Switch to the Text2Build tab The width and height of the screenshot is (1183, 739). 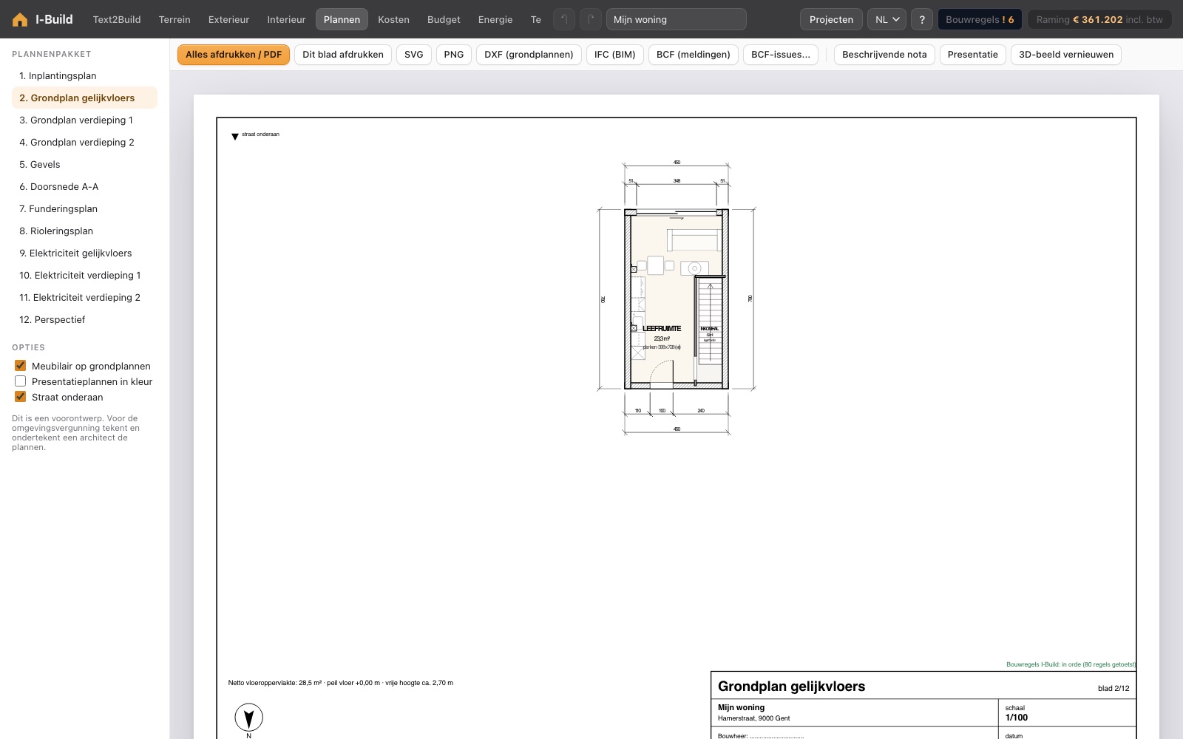(x=117, y=19)
